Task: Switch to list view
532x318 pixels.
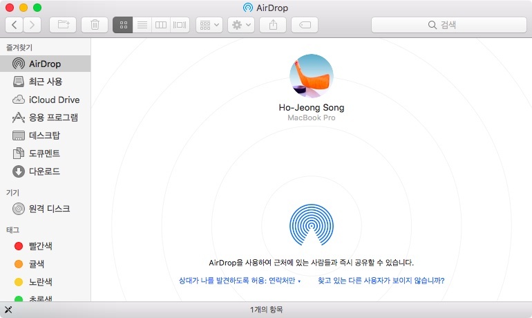Action: (142, 25)
